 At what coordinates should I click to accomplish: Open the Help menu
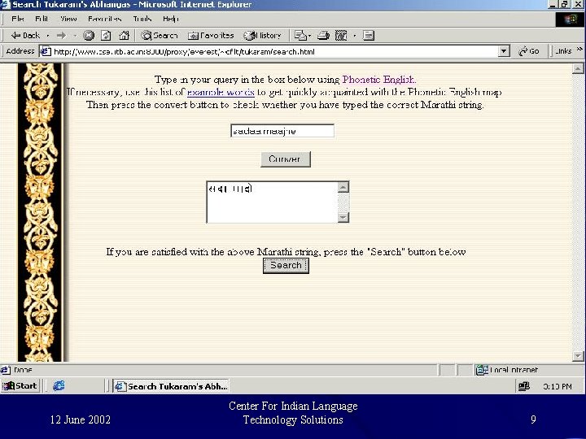click(x=171, y=19)
